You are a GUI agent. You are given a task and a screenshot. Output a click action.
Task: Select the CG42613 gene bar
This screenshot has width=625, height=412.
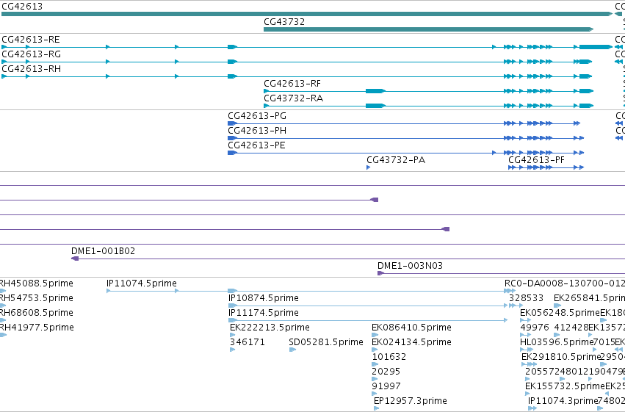[307, 14]
